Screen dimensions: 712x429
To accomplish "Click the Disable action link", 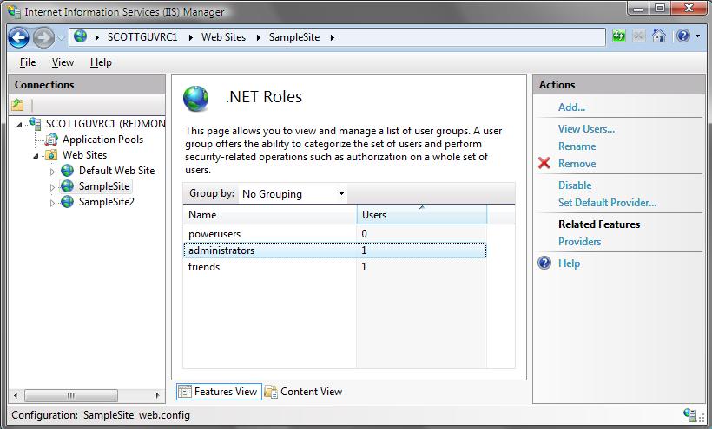I will 575,185.
